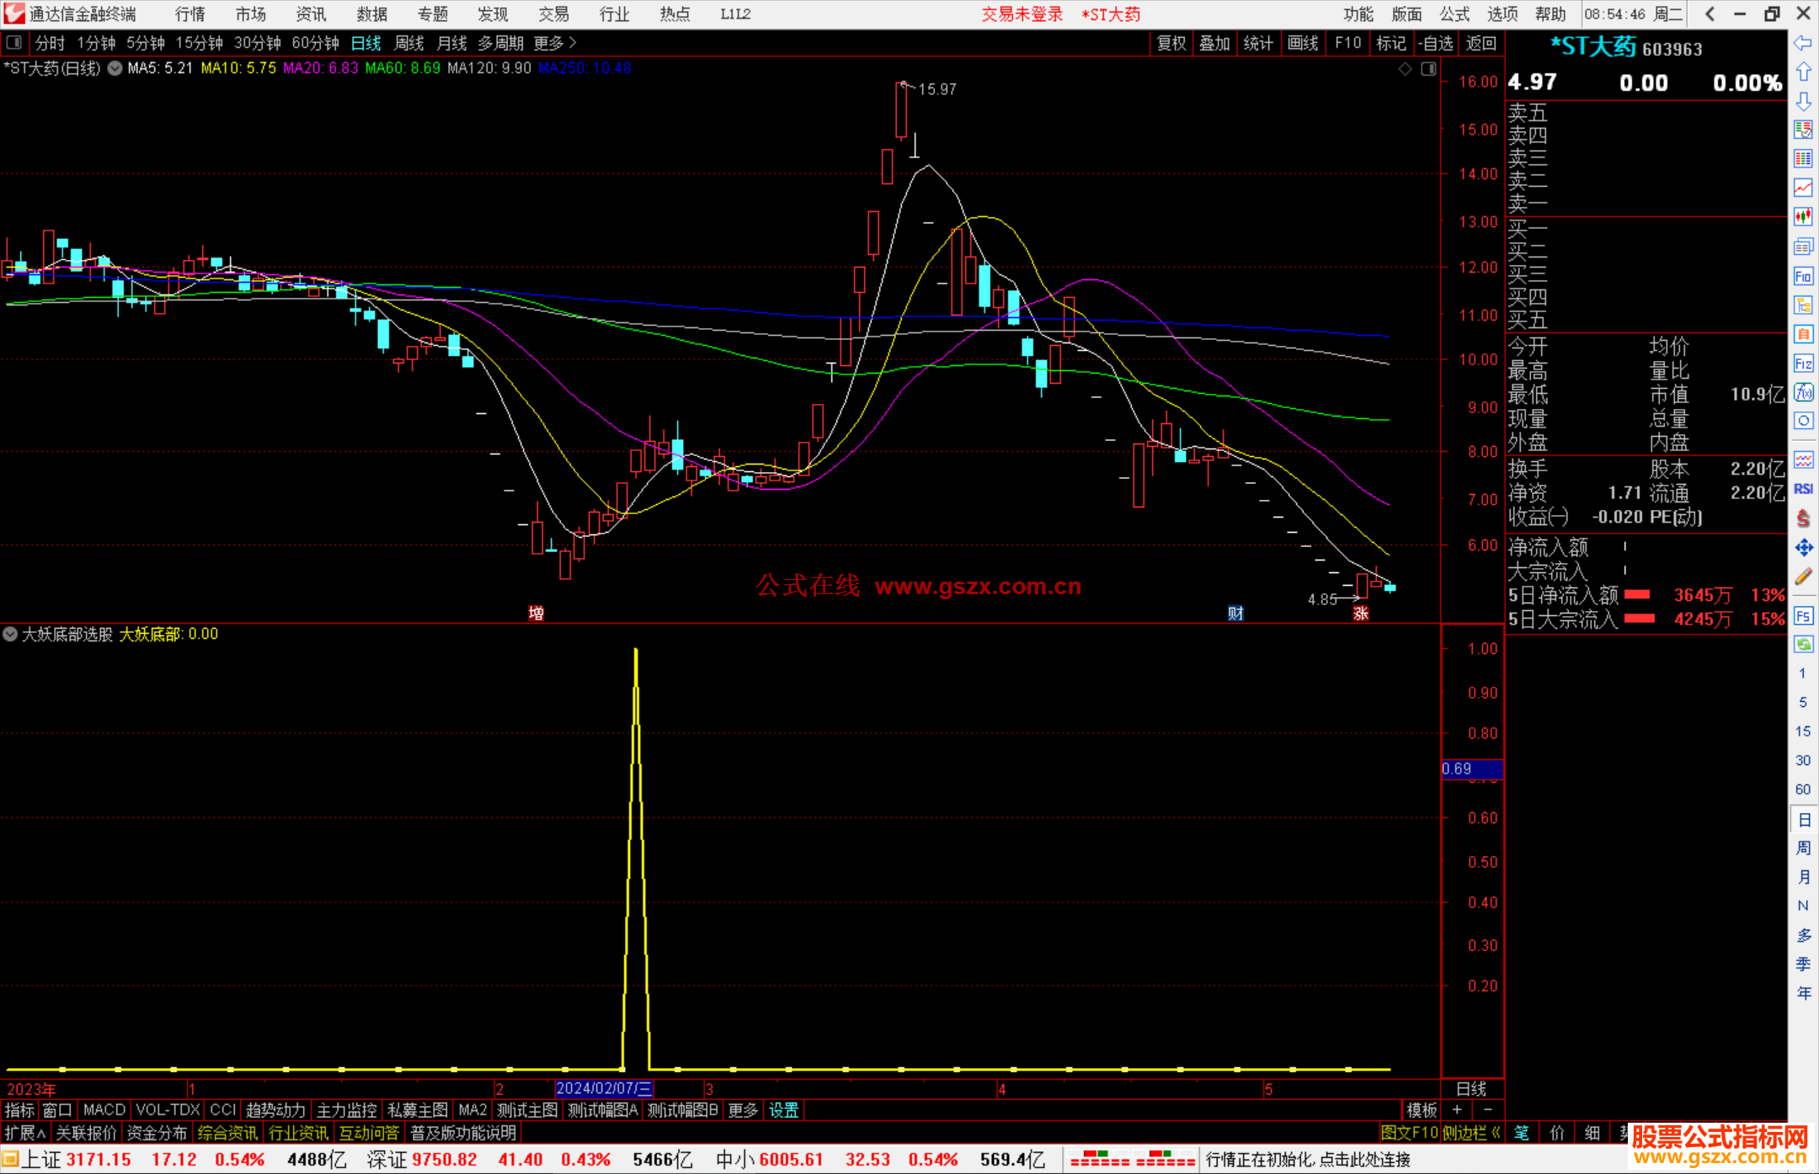1819x1174 pixels.
Task: Click the 设置 indicator settings link
Action: [783, 1110]
